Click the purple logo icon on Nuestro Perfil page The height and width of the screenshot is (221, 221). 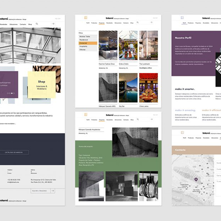click(x=182, y=18)
